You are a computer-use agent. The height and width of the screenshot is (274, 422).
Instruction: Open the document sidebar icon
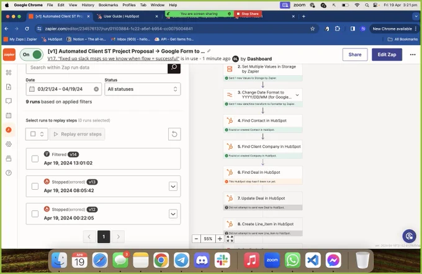[9, 87]
